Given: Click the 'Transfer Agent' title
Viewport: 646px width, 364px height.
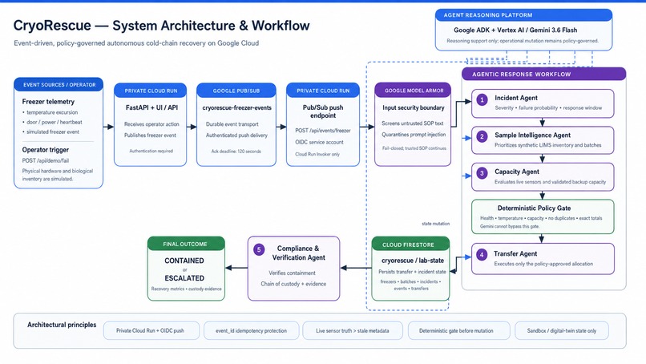Looking at the screenshot, I should coord(515,254).
